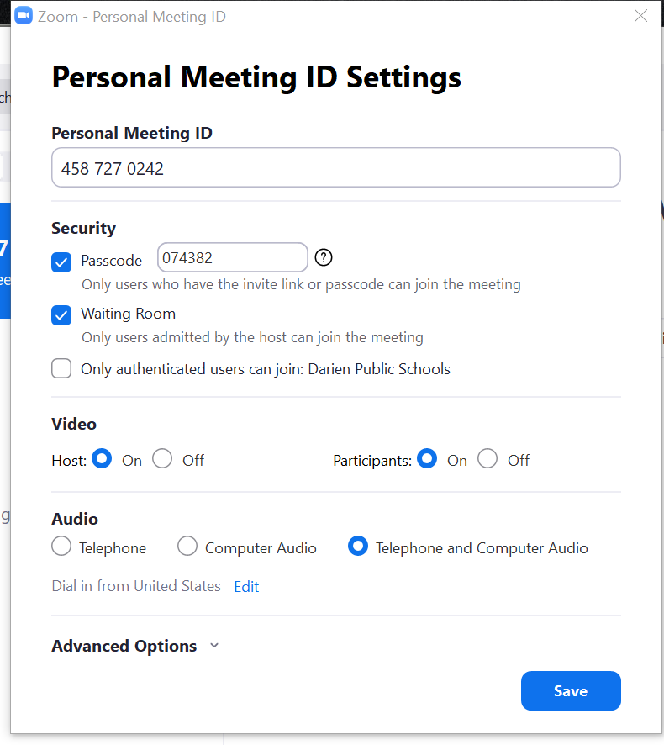Screen dimensions: 664x745
Task: Select Host video On radio button
Action: [102, 459]
